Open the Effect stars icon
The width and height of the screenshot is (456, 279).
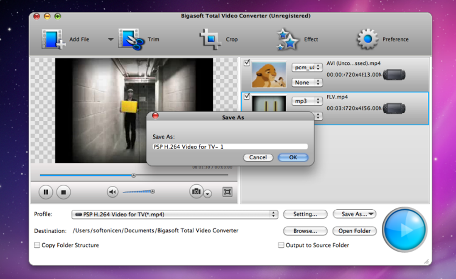[x=287, y=39]
